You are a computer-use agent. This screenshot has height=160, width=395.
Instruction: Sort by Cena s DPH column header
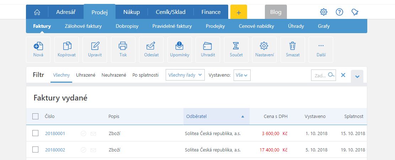[x=276, y=116]
